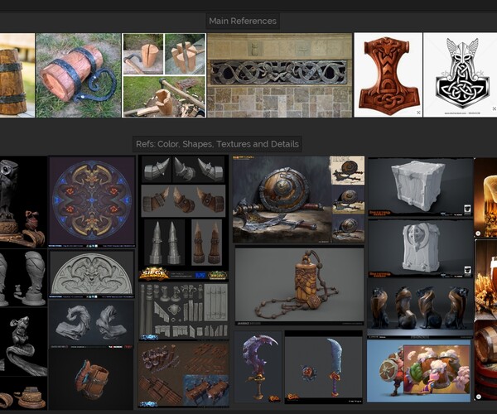Click the mouse on ribbon grey sculpt

23,341
